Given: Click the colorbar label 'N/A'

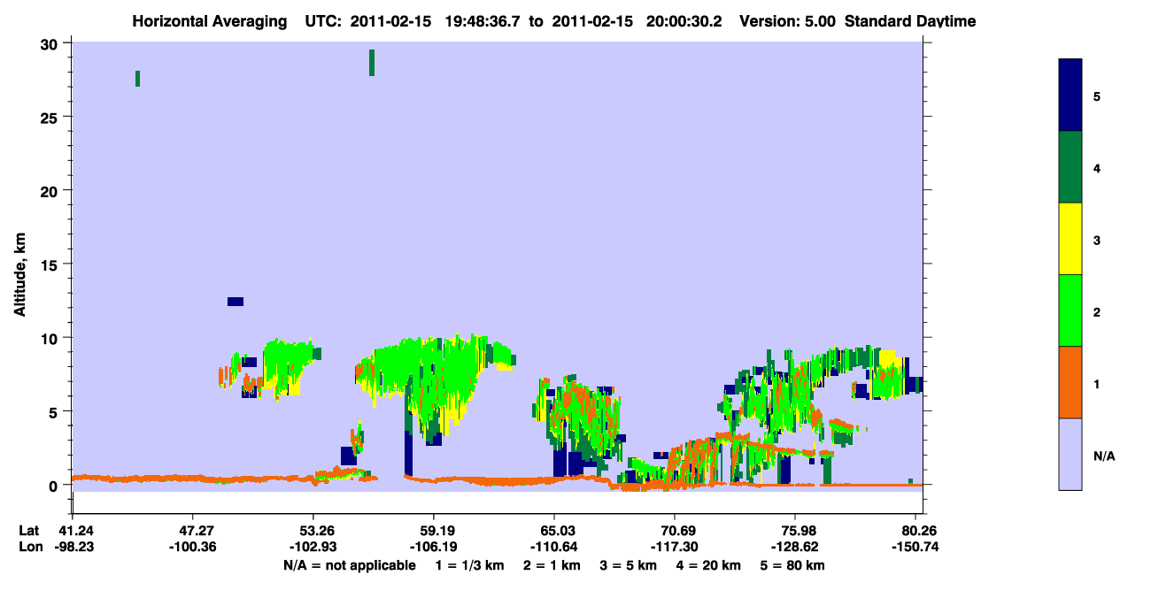Looking at the screenshot, I should (1104, 456).
